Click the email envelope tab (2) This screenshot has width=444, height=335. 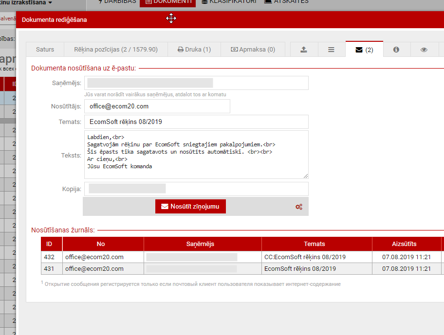coord(364,50)
